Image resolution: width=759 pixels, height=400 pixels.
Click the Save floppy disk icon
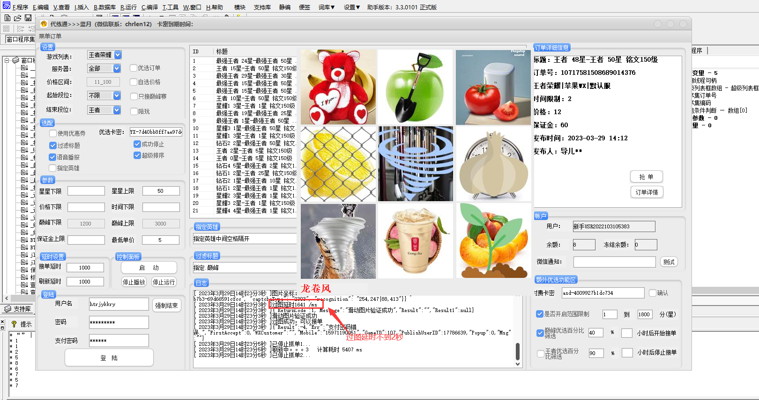28,18
